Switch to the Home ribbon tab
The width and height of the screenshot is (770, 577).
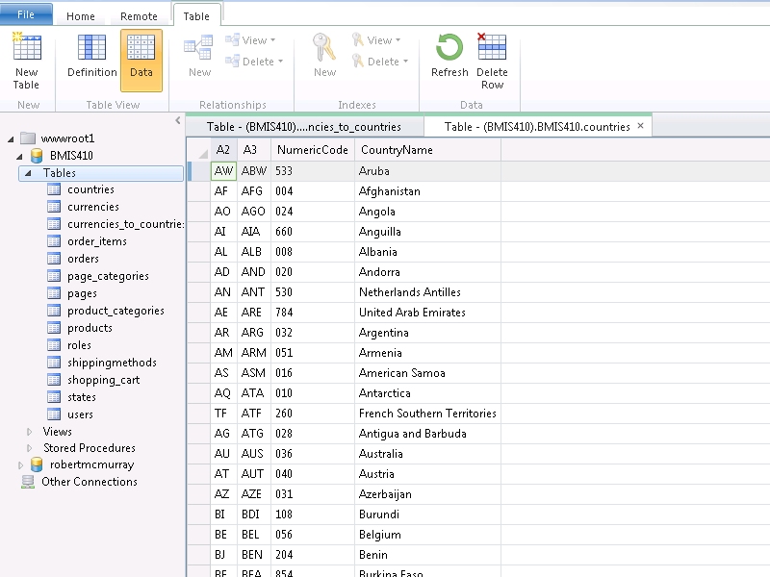[81, 16]
